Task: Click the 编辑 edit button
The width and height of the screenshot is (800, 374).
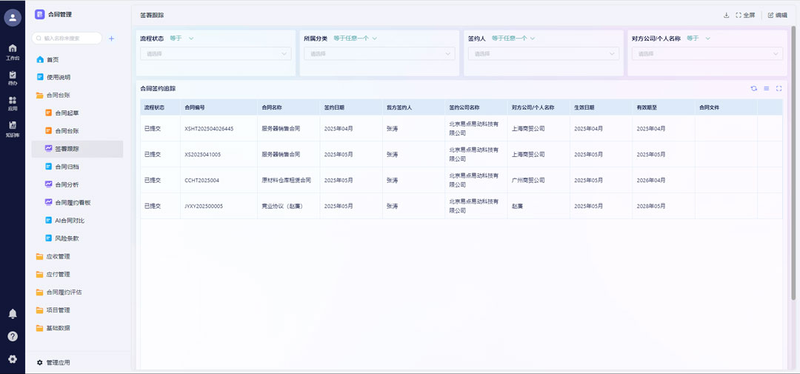Action: (x=777, y=15)
